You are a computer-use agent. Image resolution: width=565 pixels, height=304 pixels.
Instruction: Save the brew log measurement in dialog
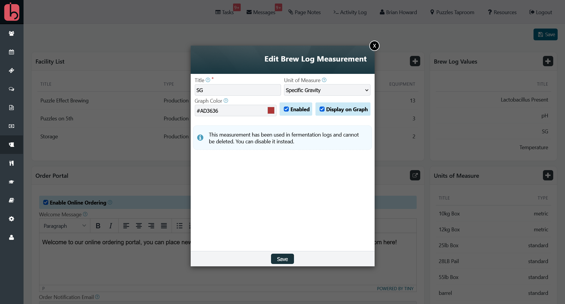[x=282, y=259]
